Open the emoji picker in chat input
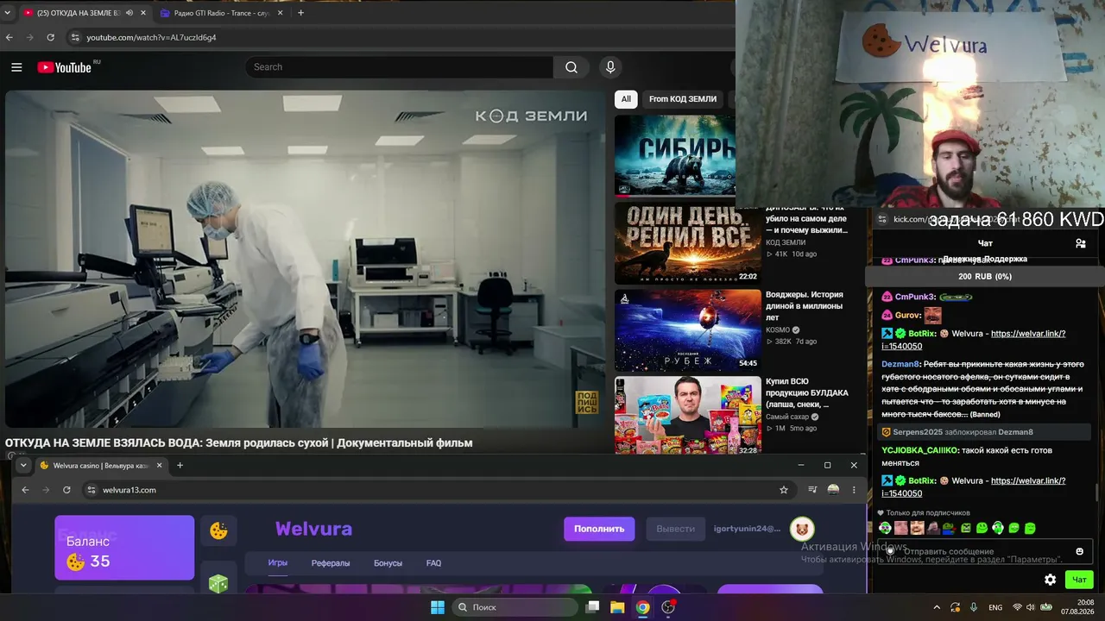1105x621 pixels. pos(1079,551)
